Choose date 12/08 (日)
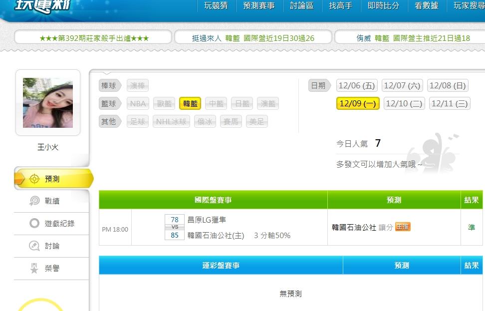This screenshot has height=311, width=485. pyautogui.click(x=448, y=85)
